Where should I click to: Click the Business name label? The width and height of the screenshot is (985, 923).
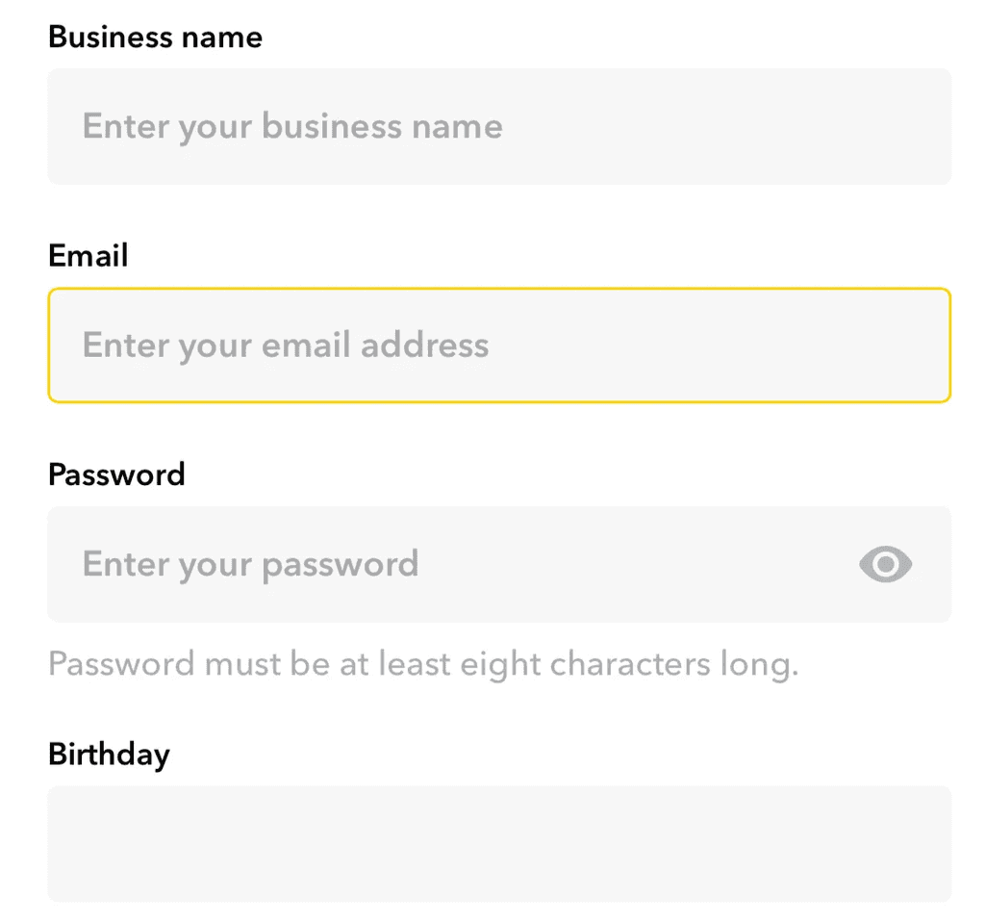click(155, 38)
